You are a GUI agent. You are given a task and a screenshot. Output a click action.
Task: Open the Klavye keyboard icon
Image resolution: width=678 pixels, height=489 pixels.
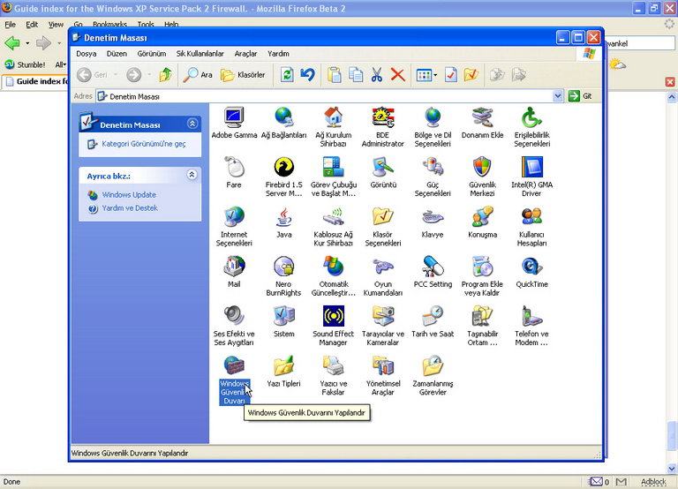pos(433,217)
